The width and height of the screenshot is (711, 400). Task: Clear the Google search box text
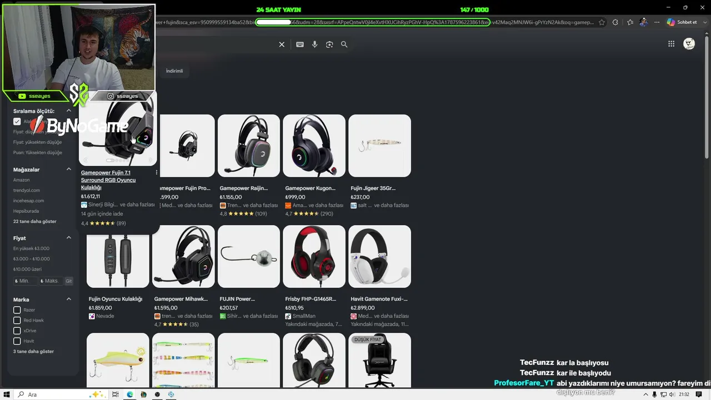(x=282, y=44)
